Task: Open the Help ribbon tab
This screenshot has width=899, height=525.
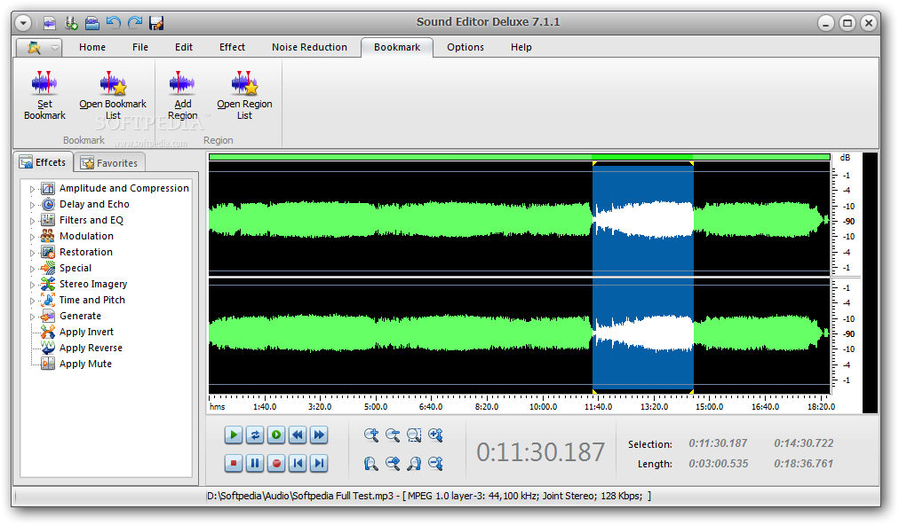Action: coord(521,48)
